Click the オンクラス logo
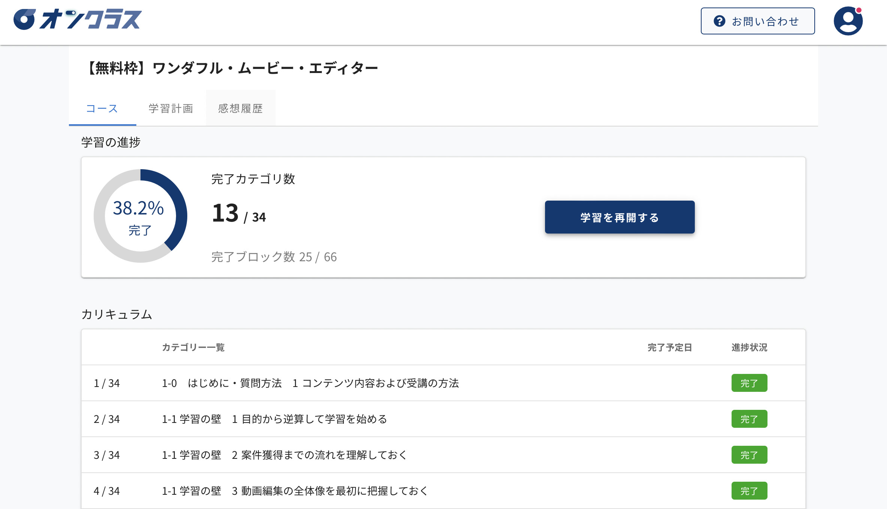Screen dimensions: 887x509 click(x=78, y=19)
